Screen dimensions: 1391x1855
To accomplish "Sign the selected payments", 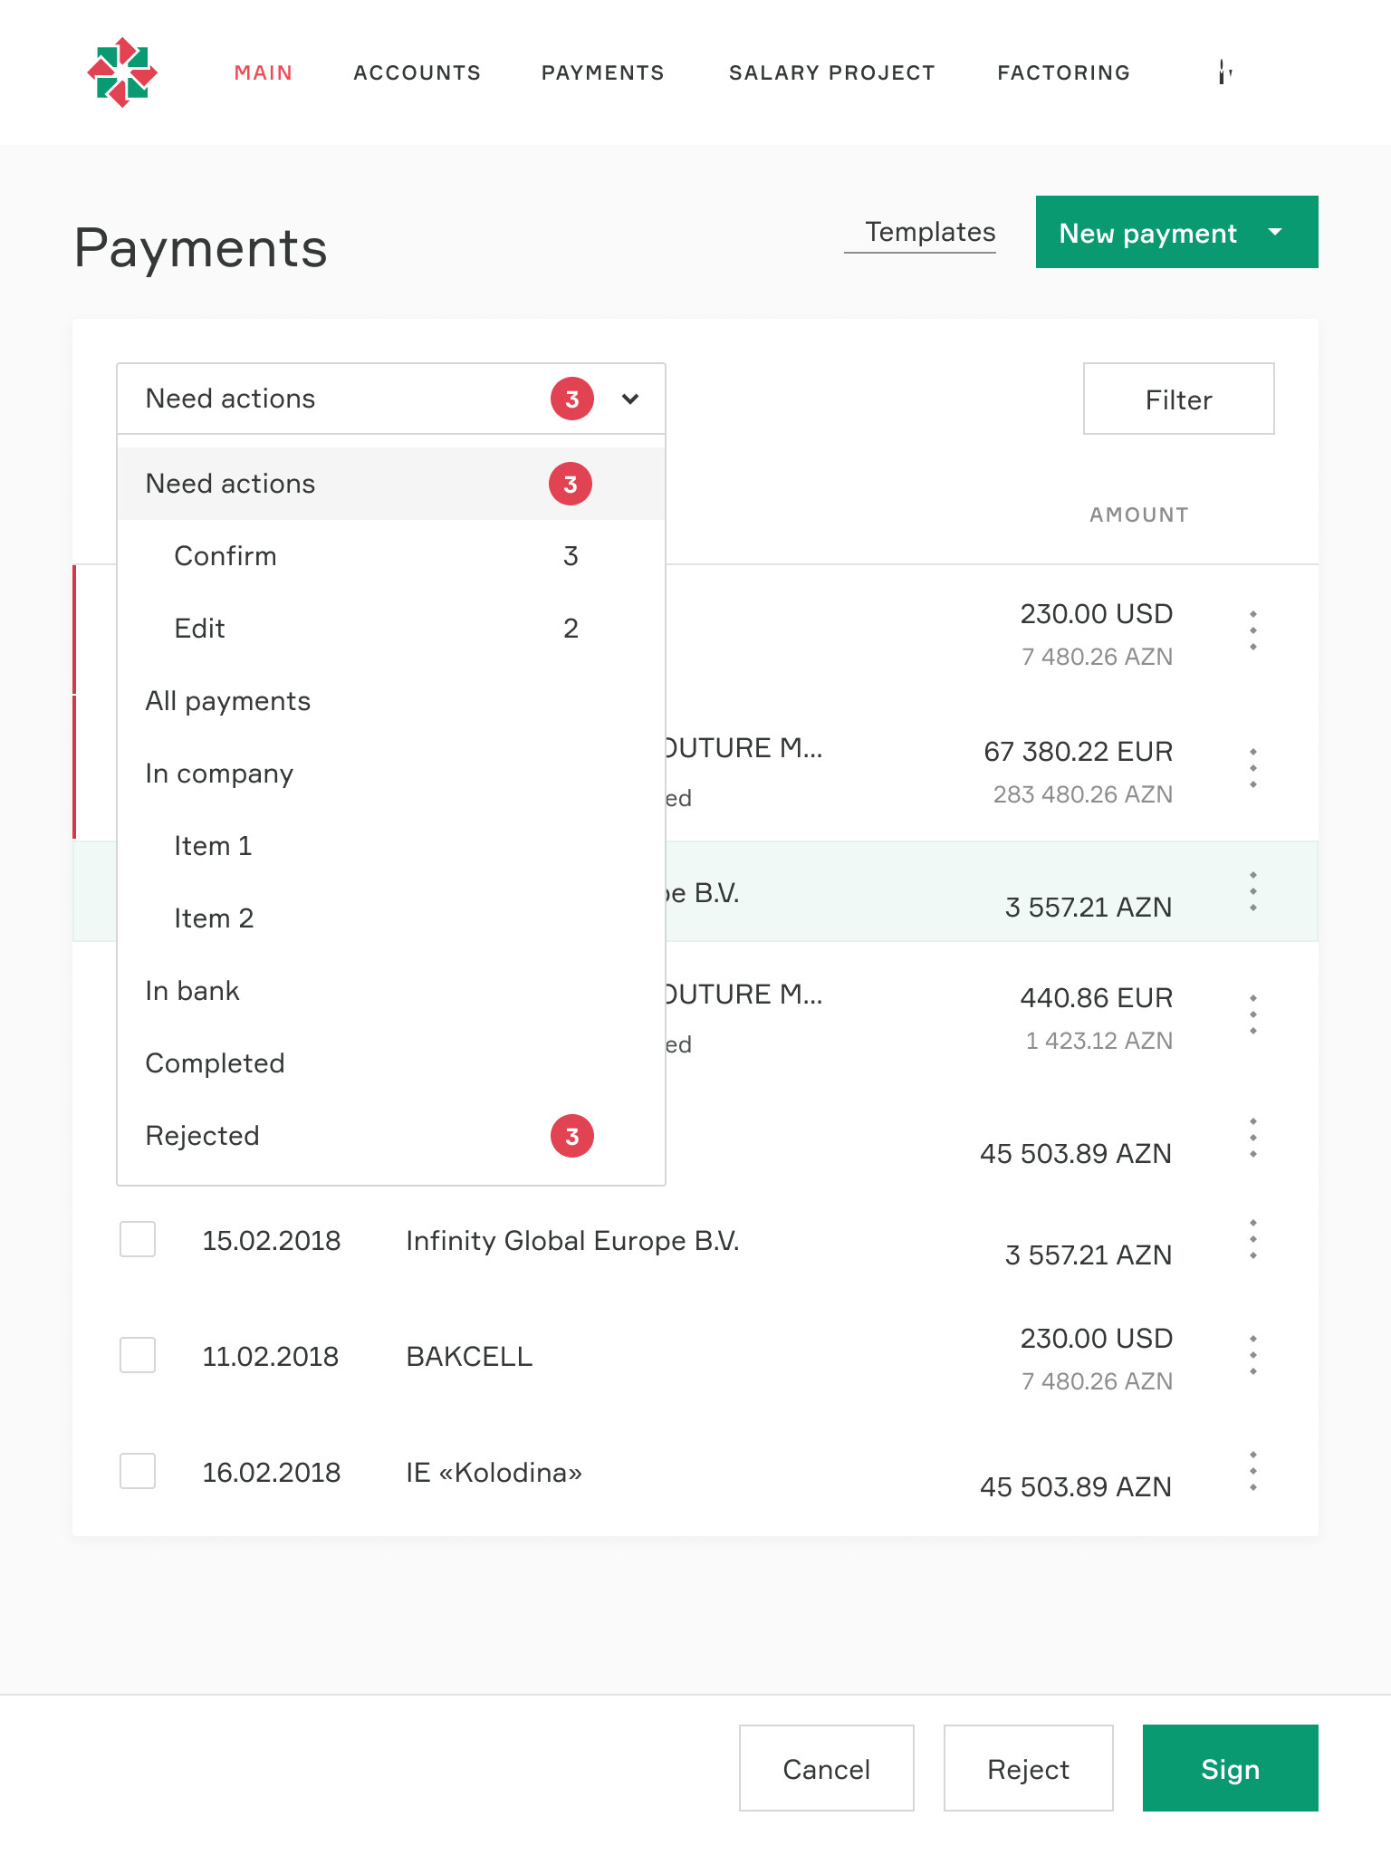I will coord(1231,1768).
